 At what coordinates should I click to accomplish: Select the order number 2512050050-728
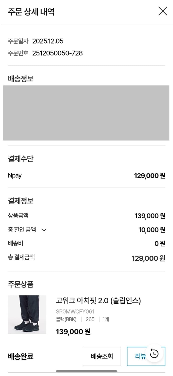point(57,53)
